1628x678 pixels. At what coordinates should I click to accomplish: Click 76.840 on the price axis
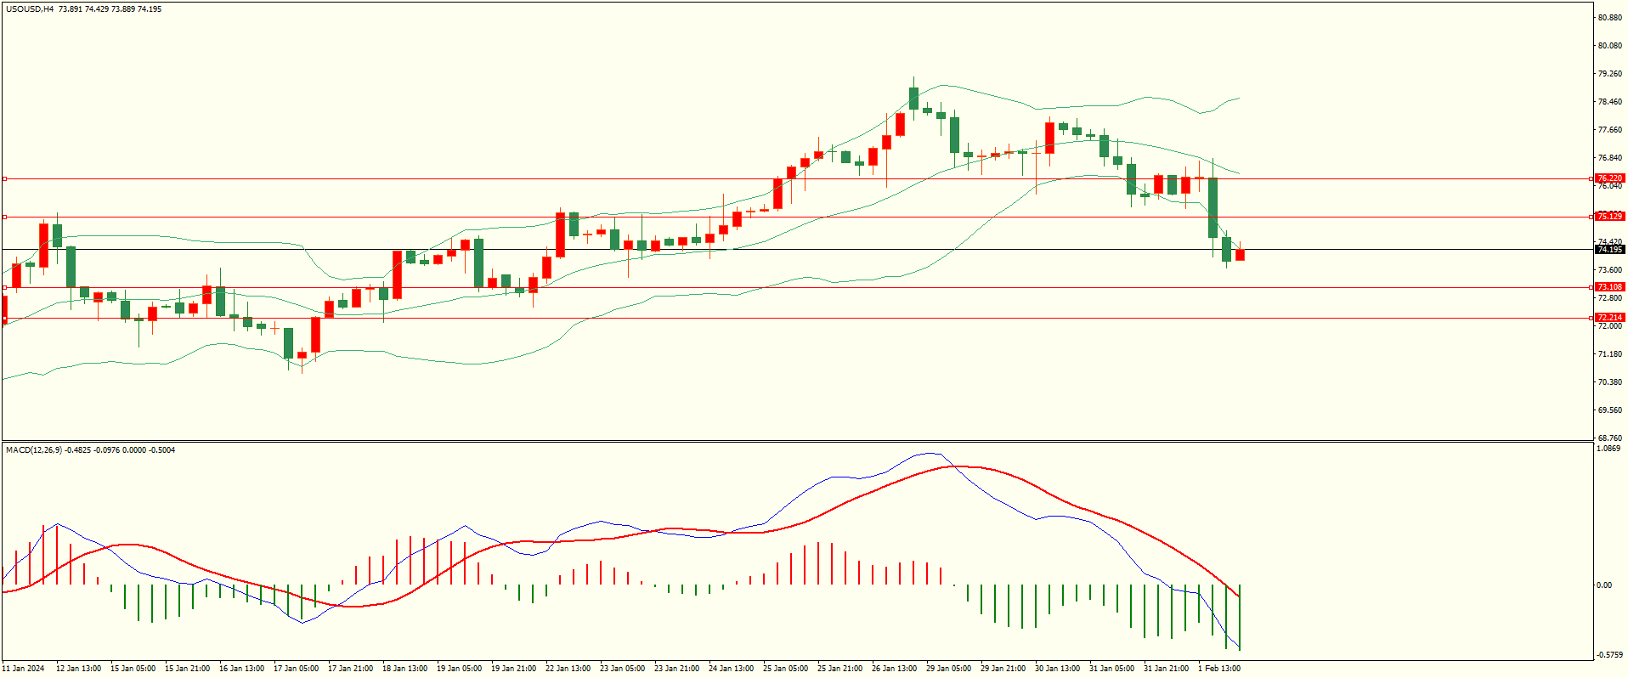(x=1611, y=158)
